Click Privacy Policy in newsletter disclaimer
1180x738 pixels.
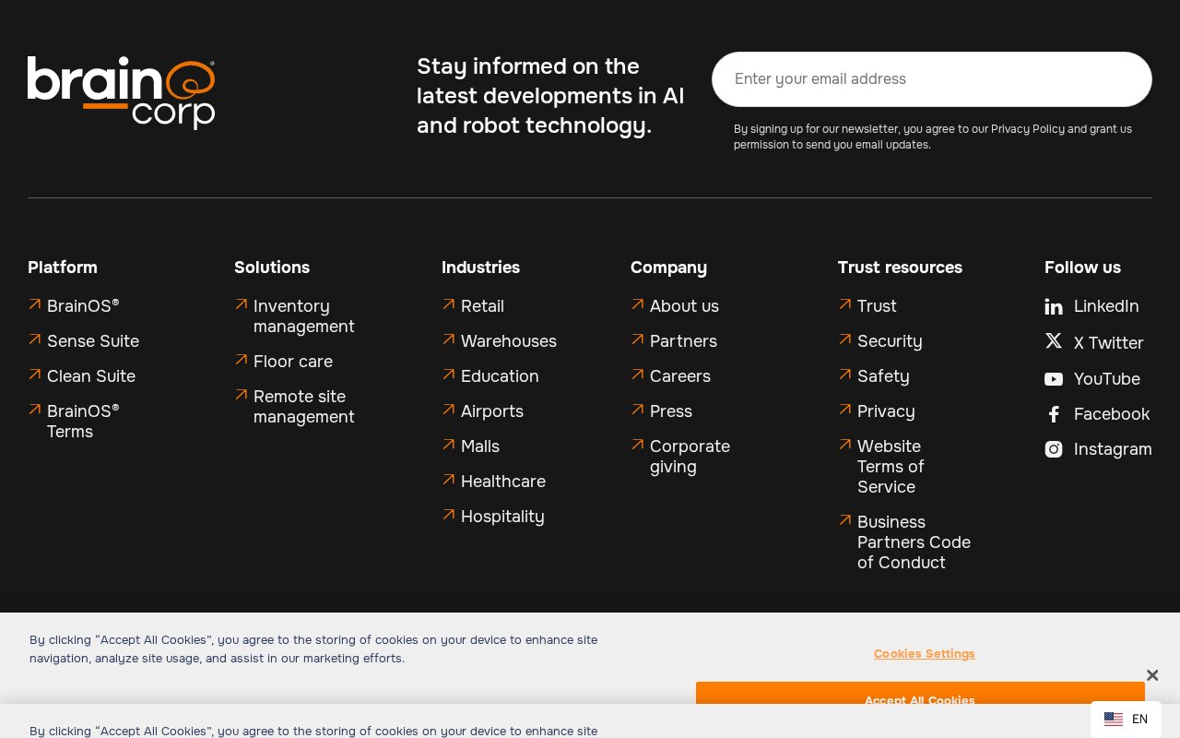click(1028, 129)
